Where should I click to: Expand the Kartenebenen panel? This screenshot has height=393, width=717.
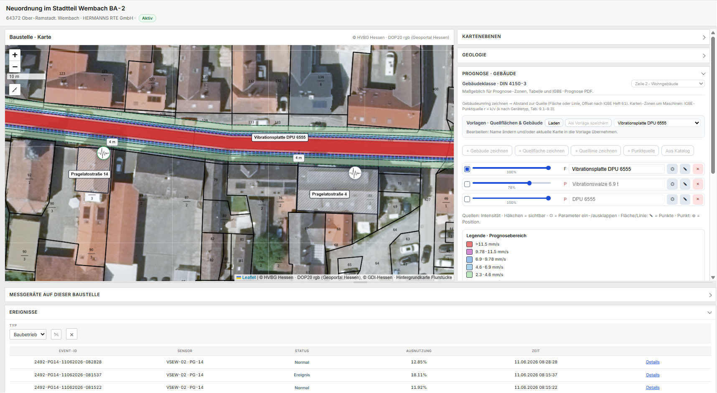(583, 37)
